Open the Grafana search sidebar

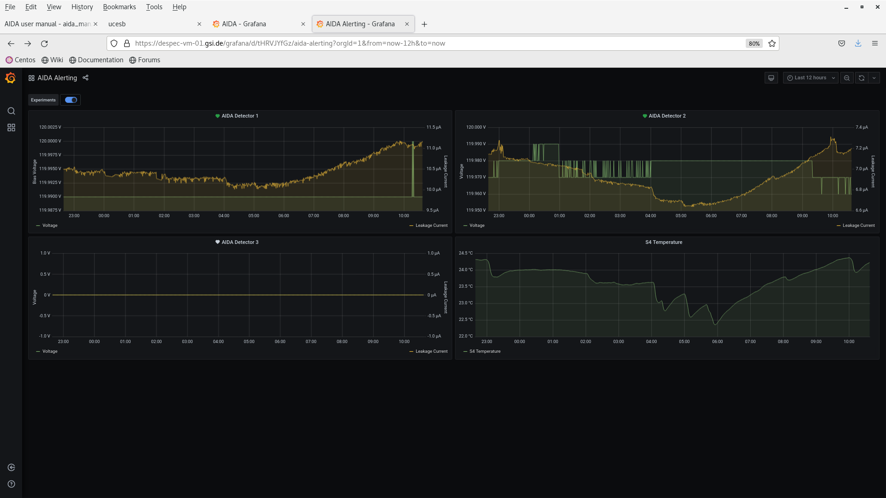tap(11, 111)
